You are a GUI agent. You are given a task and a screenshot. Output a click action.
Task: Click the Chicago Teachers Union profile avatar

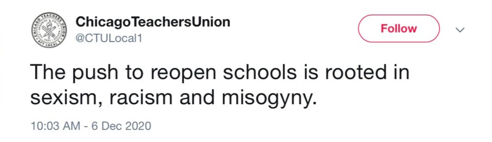[49, 31]
